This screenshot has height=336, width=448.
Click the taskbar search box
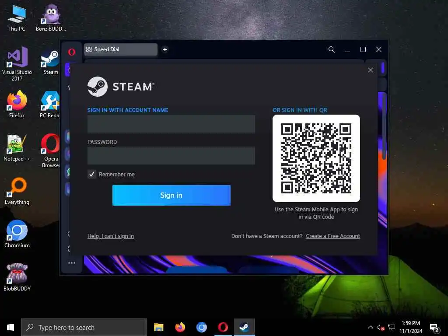pos(84,327)
